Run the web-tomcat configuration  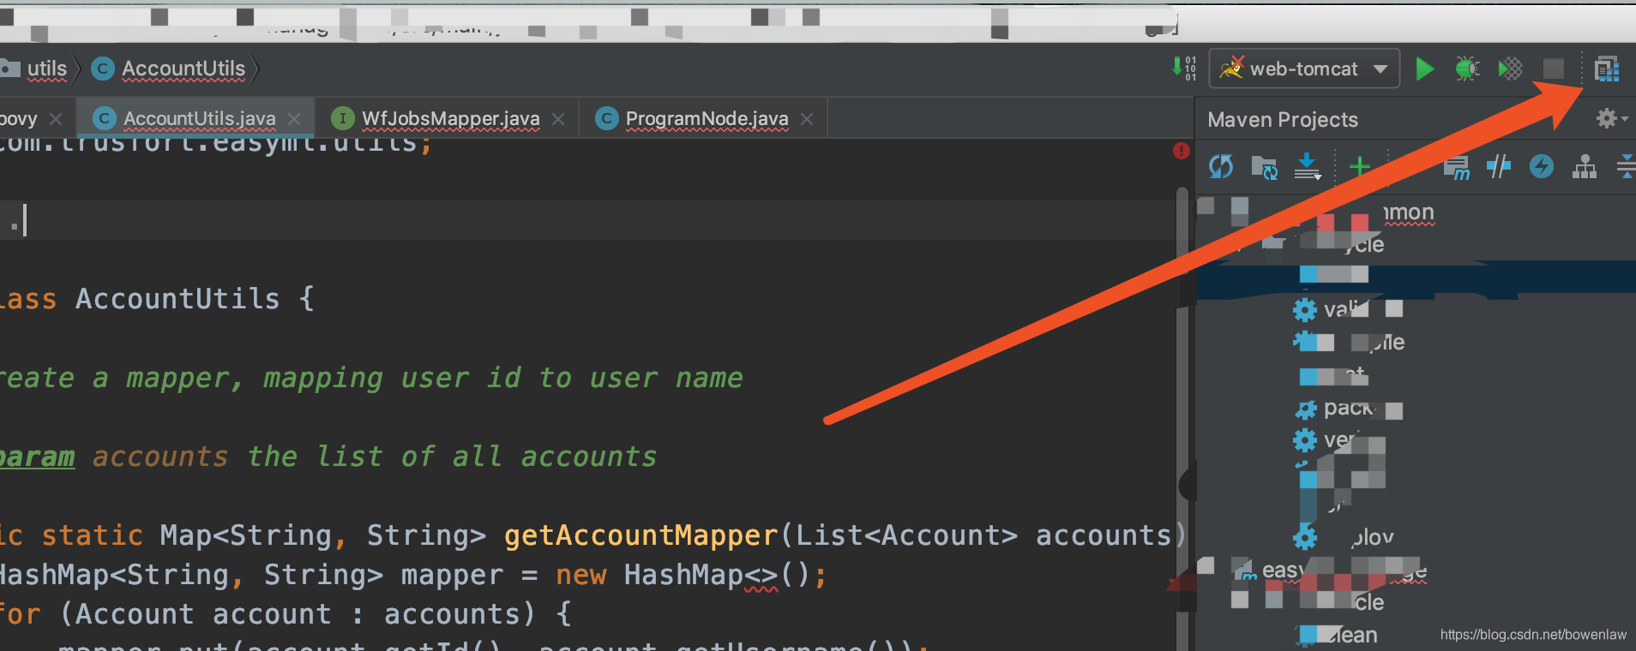pyautogui.click(x=1424, y=69)
